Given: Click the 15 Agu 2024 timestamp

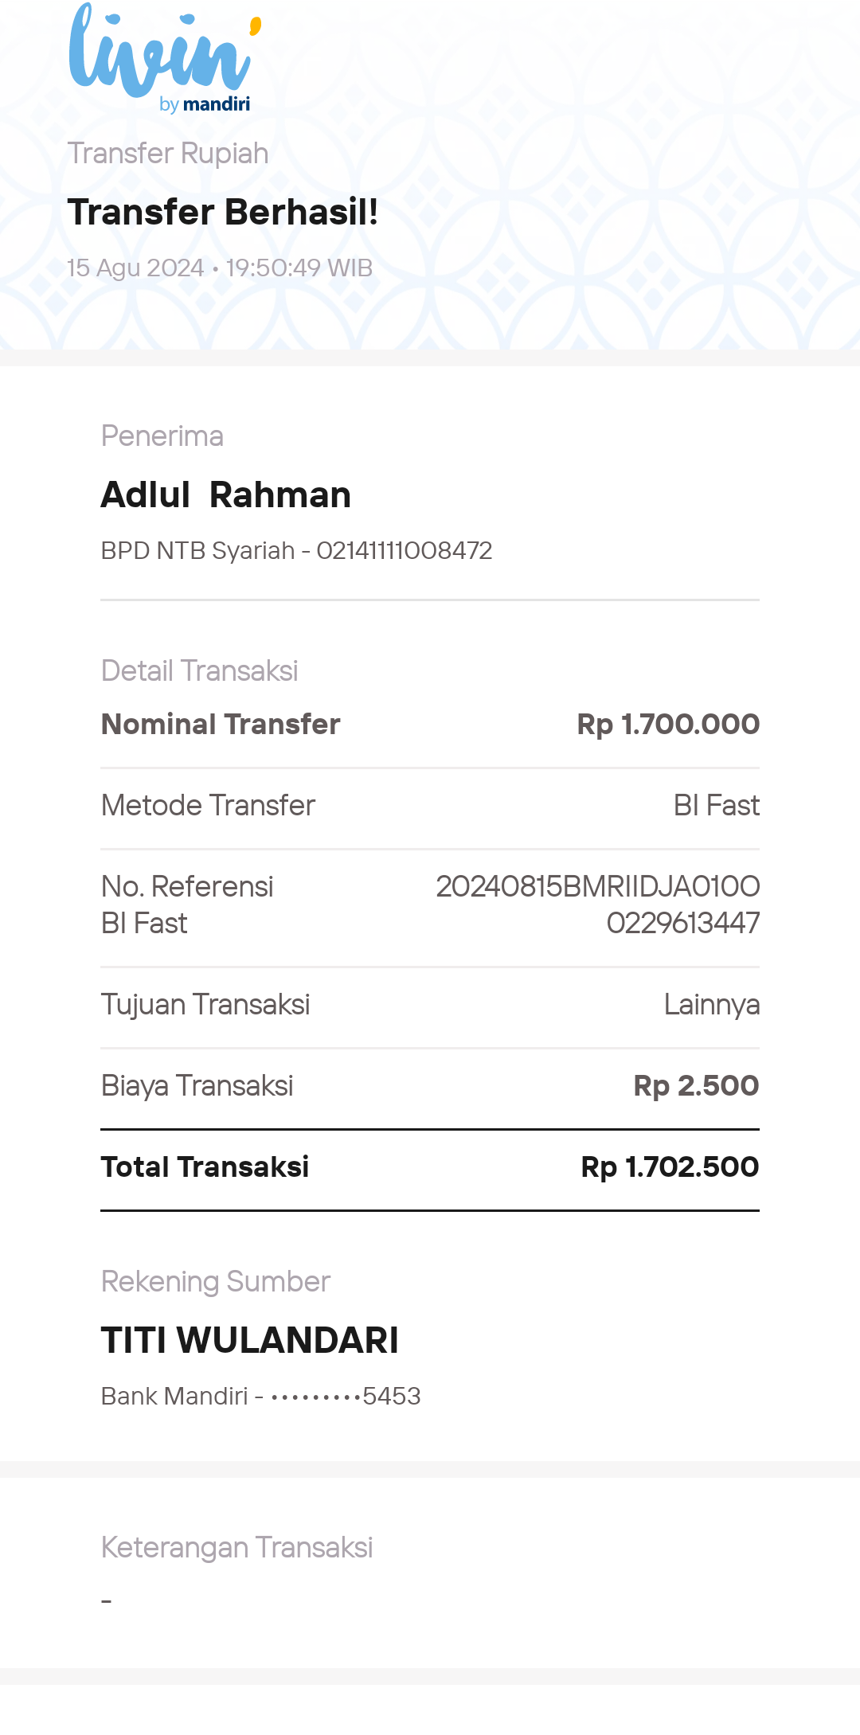Looking at the screenshot, I should pos(219,268).
